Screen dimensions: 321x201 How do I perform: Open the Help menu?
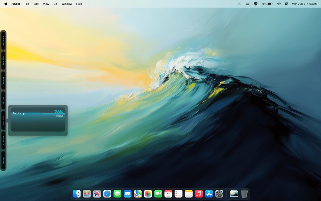[79, 4]
